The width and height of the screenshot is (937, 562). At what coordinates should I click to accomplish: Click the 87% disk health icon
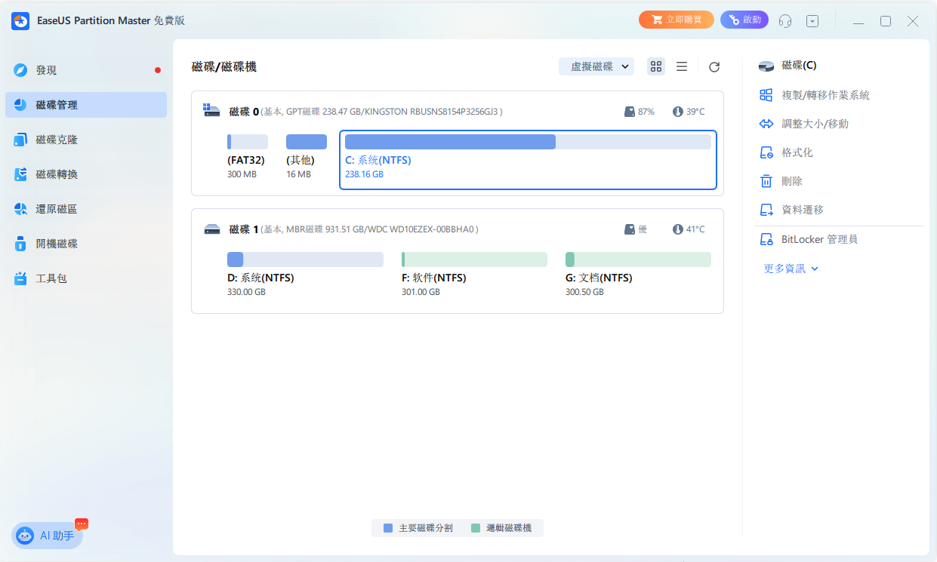coord(630,112)
